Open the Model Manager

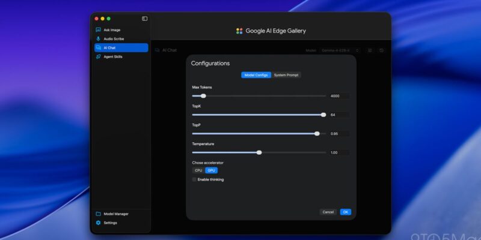[116, 214]
